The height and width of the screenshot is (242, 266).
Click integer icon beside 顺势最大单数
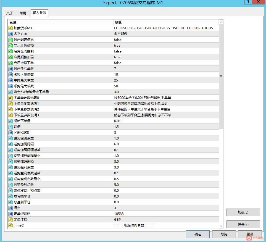(x=10, y=86)
